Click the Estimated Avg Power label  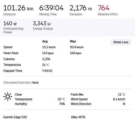(13, 30)
